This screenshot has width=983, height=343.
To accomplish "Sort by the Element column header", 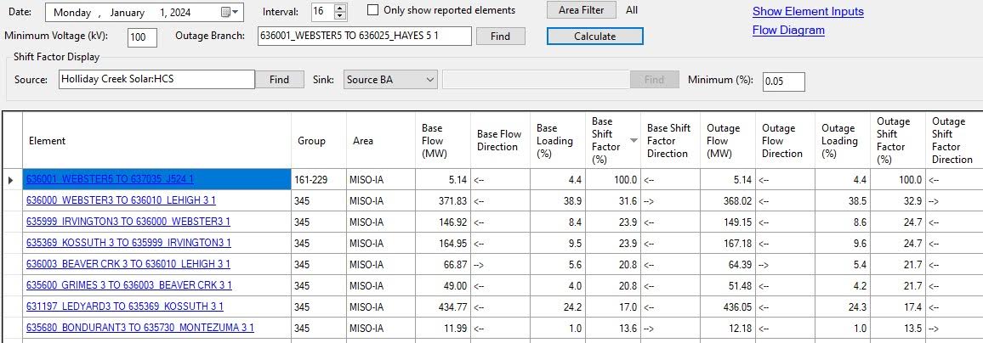I will point(156,141).
